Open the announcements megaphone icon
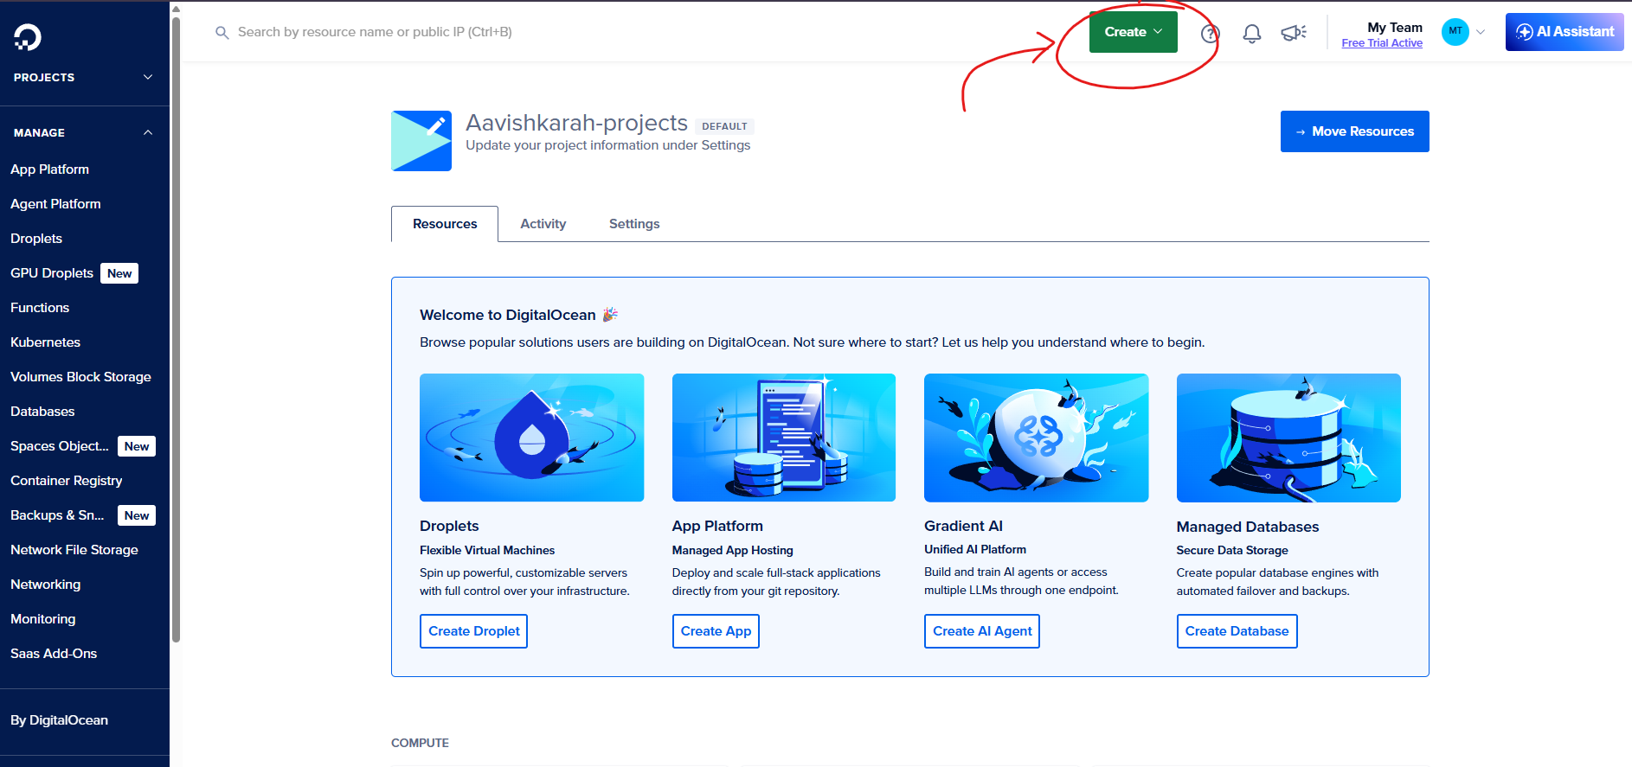Viewport: 1632px width, 767px height. point(1294,33)
